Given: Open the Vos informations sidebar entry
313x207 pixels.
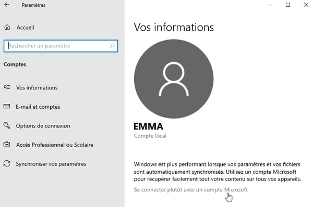Looking at the screenshot, I should coord(37,88).
